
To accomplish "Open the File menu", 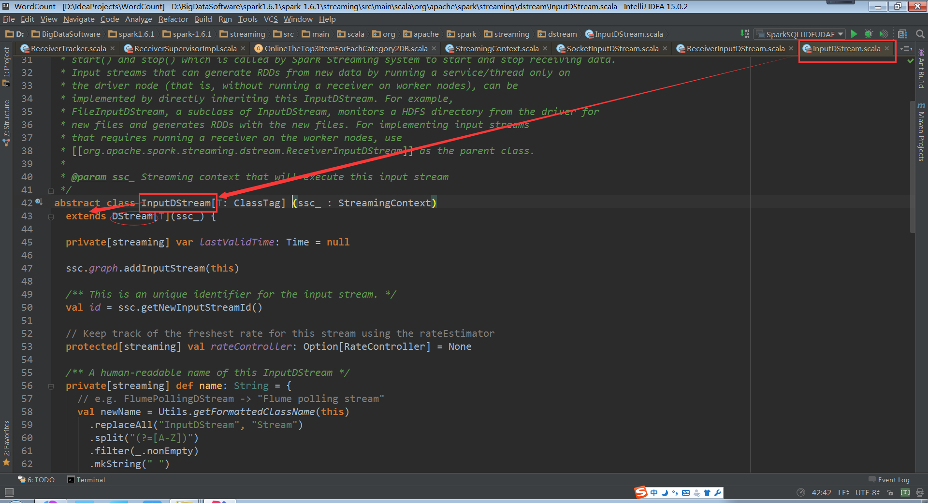I will 9,19.
